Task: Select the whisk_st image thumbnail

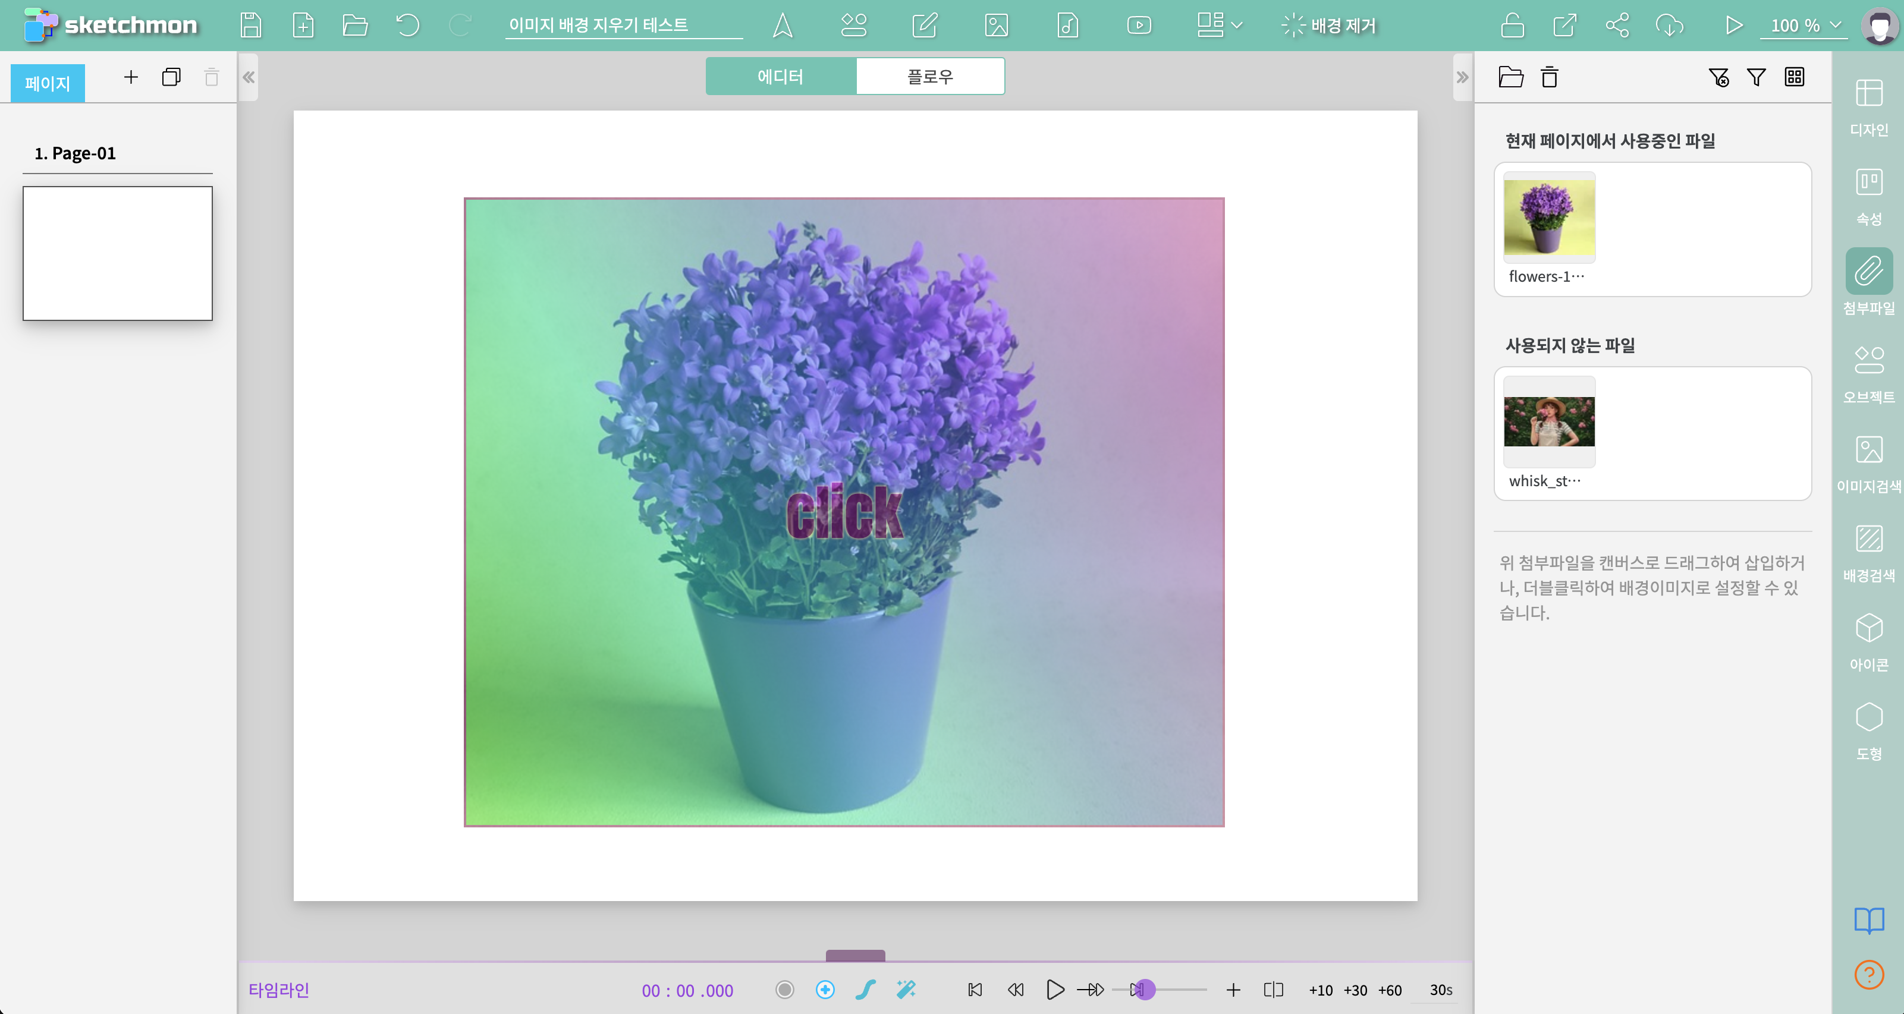Action: click(x=1548, y=421)
